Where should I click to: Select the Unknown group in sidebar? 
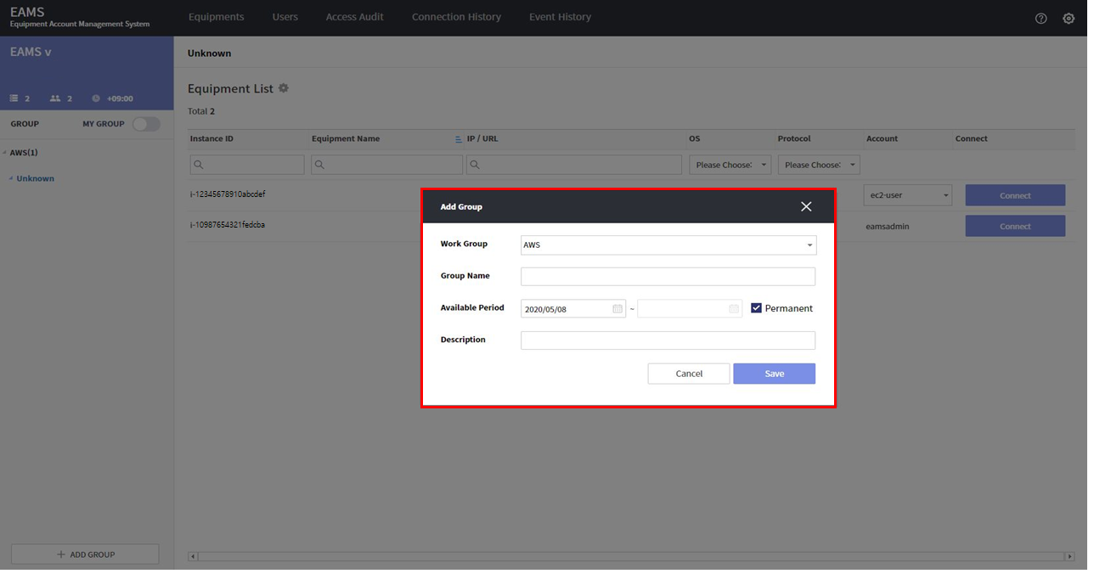(36, 178)
